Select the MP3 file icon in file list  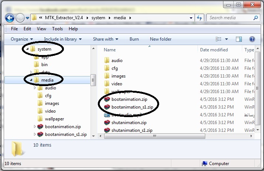(107, 115)
